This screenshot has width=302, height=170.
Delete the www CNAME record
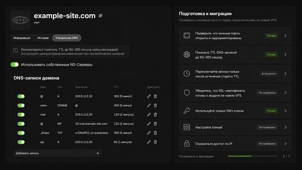coord(155,105)
